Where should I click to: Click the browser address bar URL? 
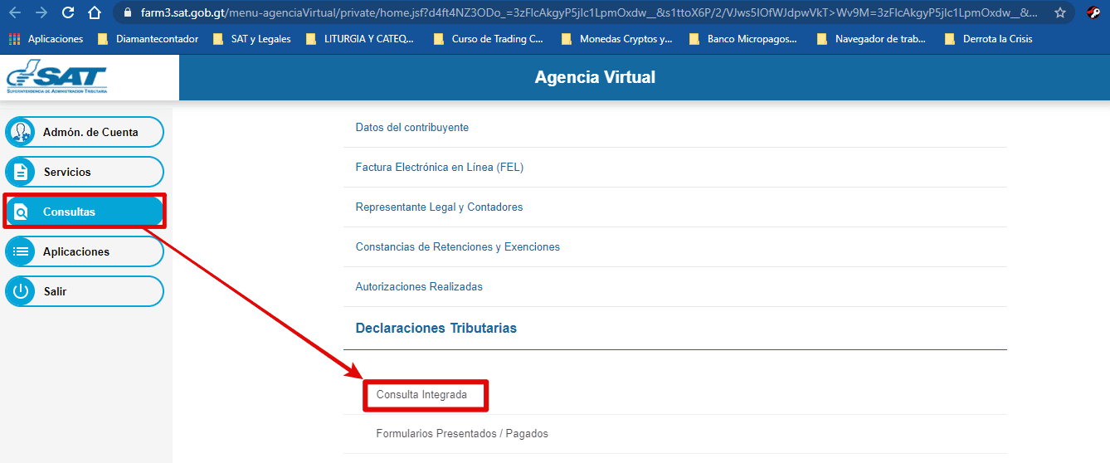pyautogui.click(x=581, y=13)
